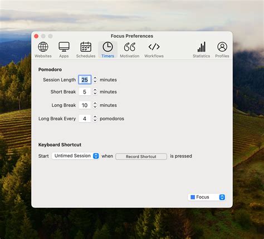Open the Motivation quotes icon
The height and width of the screenshot is (239, 264).
point(130,47)
